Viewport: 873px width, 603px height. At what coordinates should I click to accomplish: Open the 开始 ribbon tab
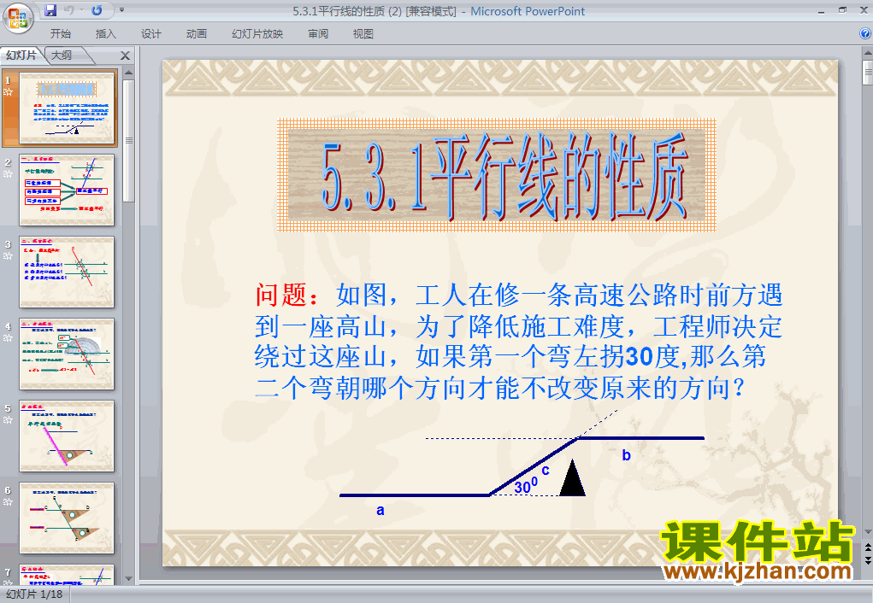tap(61, 34)
